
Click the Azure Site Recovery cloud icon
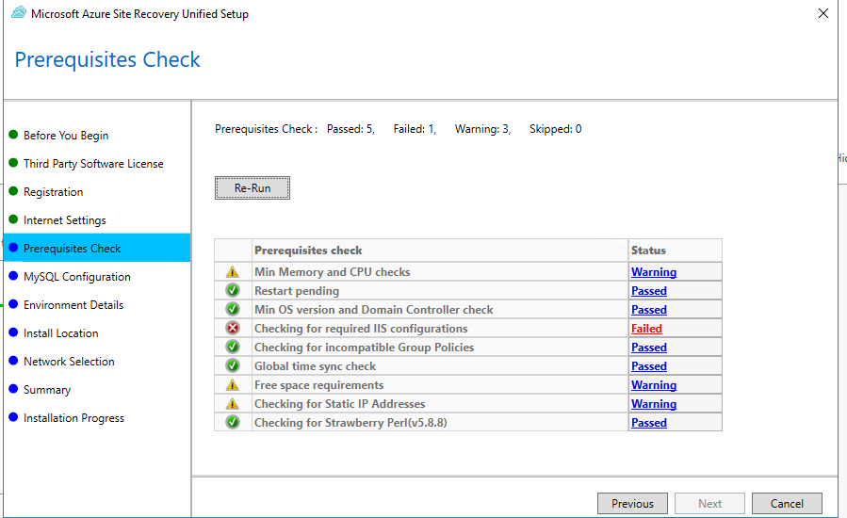point(19,13)
